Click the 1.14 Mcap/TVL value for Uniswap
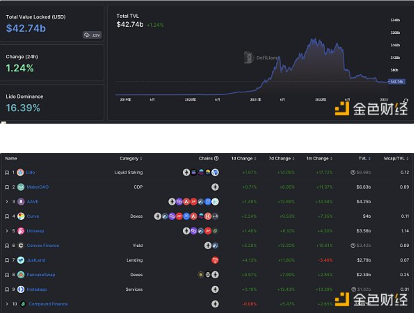414x313 pixels. point(405,231)
